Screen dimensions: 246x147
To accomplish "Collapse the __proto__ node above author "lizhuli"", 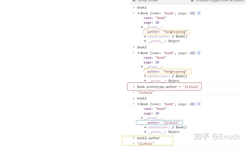I will (142, 118).
